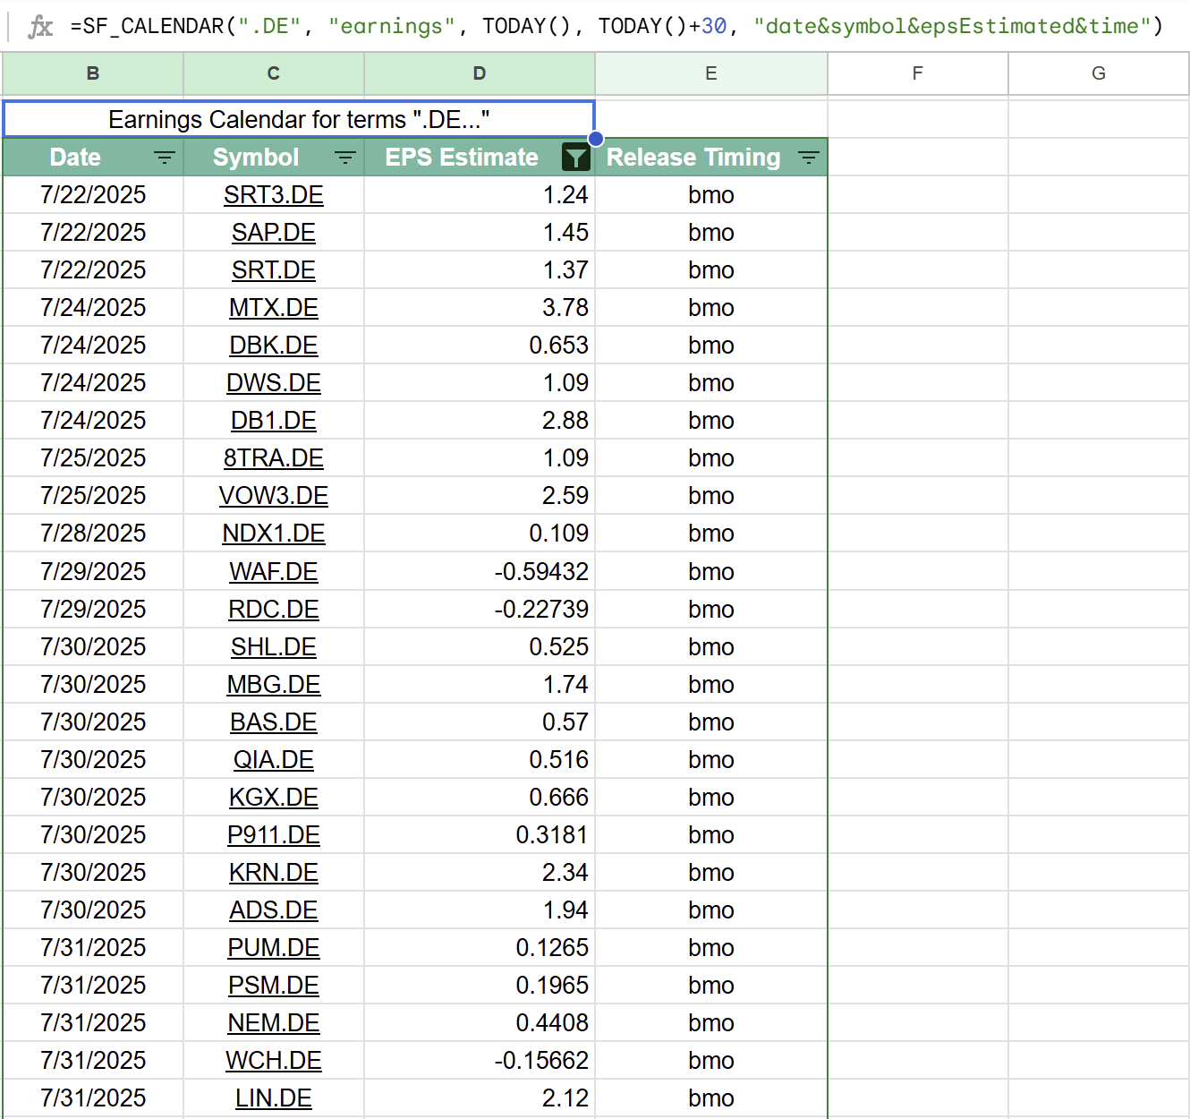Click the ADS.DE symbol link
Image resolution: width=1190 pixels, height=1119 pixels.
(273, 910)
